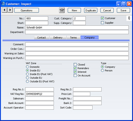133x121 pixels.
Task: Minimize the Customer: Inspect window
Action: point(119,4)
